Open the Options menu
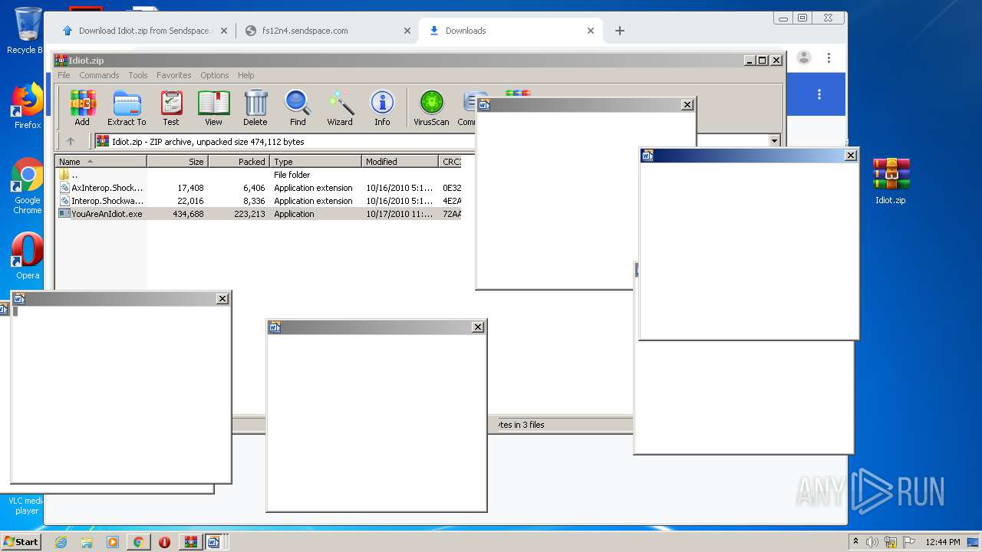Viewport: 982px width, 552px height. point(215,75)
